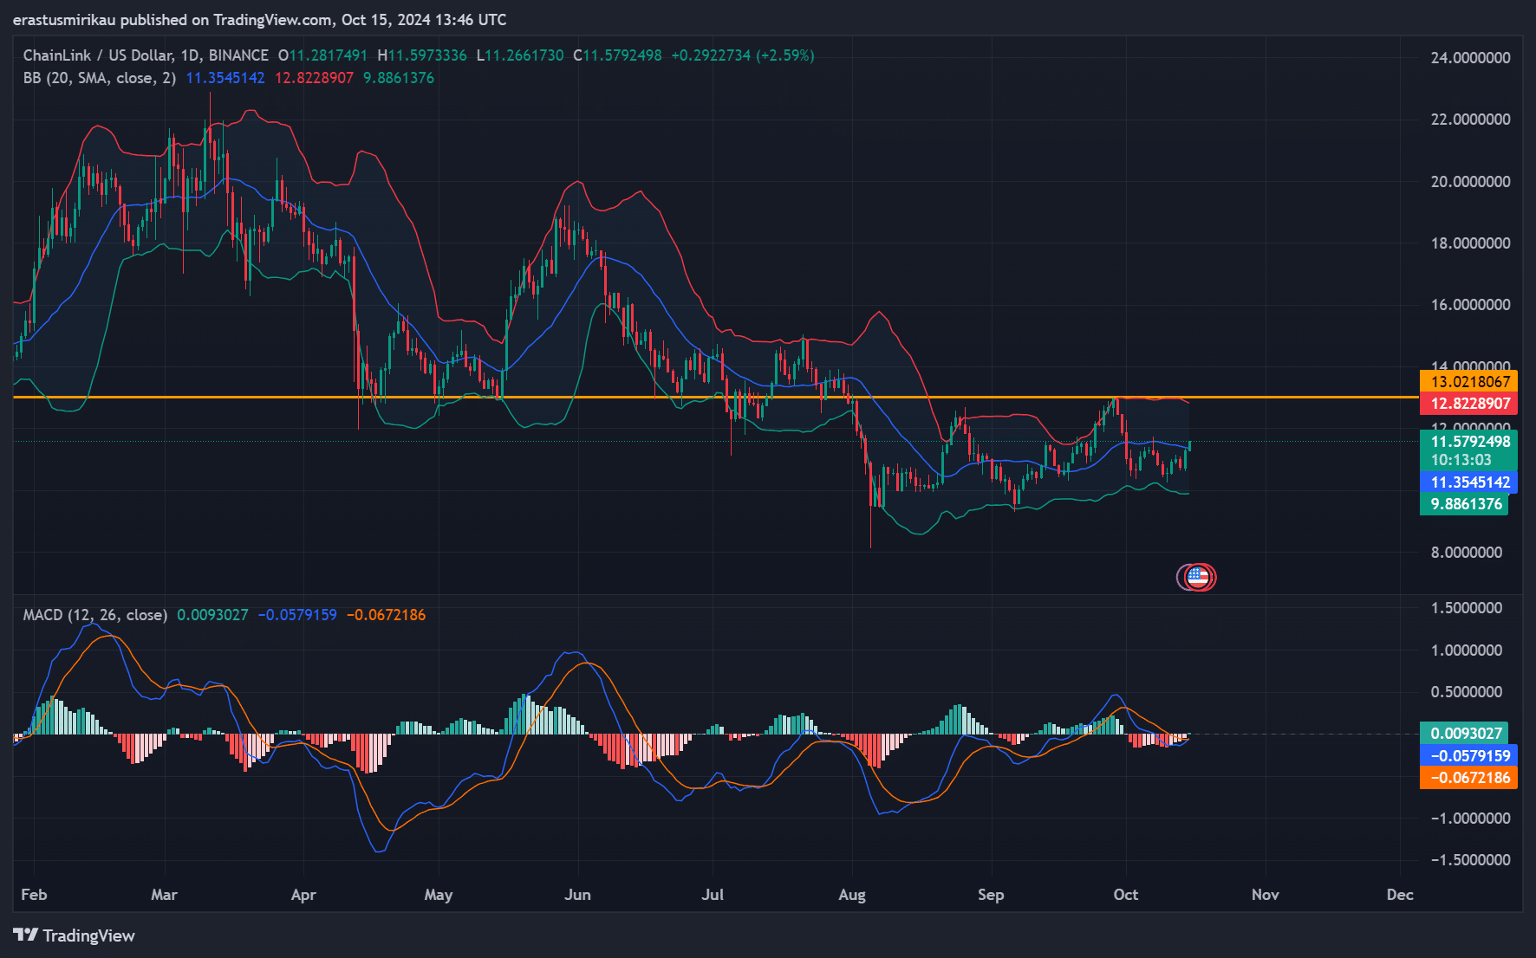This screenshot has width=1536, height=958.
Task: Click the blue 11.3545142 price axis label
Action: 1468,482
